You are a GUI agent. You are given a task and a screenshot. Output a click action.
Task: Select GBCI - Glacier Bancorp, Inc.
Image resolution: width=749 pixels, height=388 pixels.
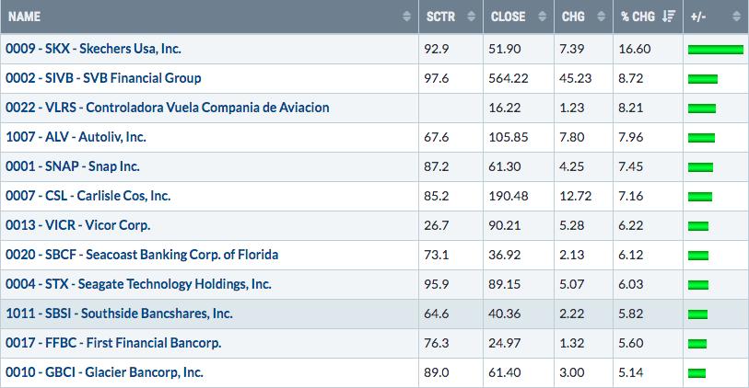[104, 372]
